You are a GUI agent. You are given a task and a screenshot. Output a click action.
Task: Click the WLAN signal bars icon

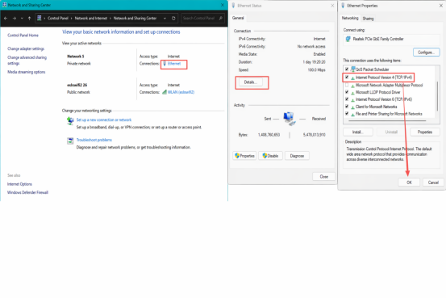pos(164,92)
